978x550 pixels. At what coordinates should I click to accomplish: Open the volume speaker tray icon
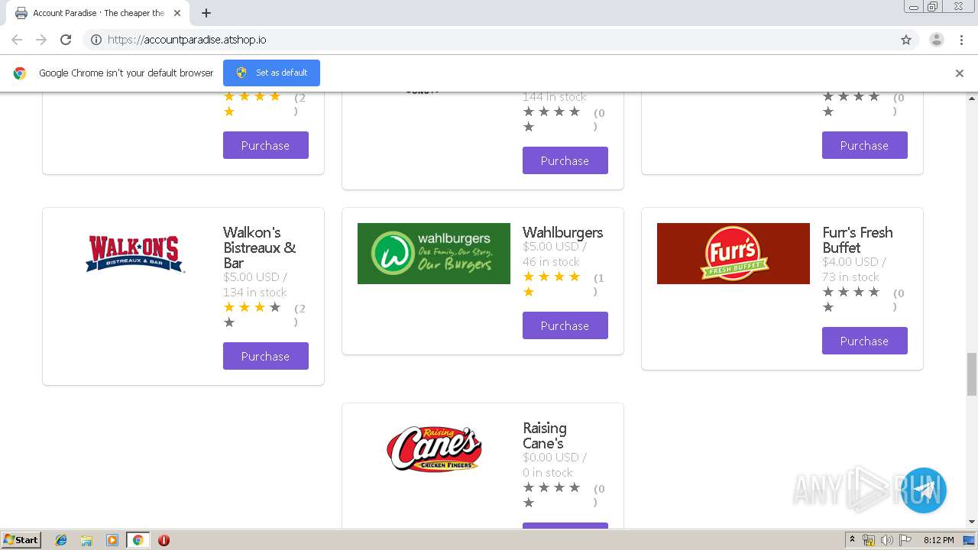[887, 540]
